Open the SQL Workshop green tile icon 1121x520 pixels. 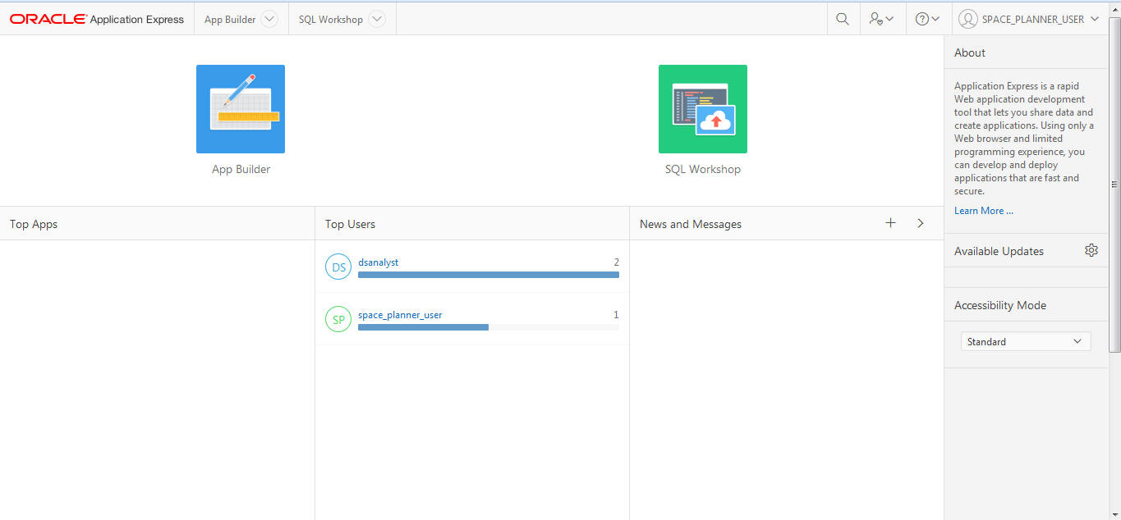(x=703, y=109)
